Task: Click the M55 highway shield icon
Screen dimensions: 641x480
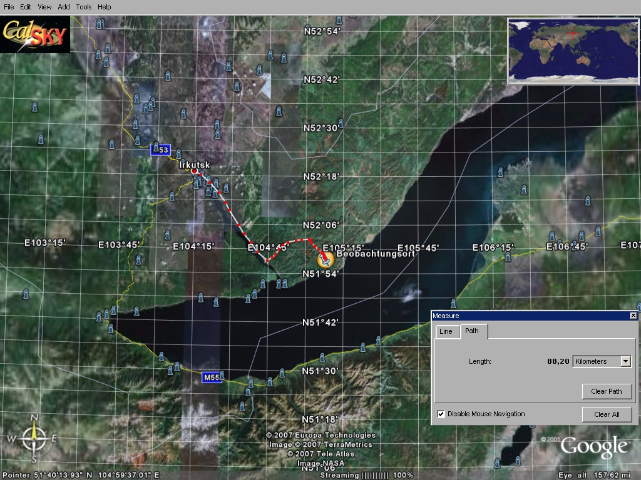Action: tap(212, 377)
